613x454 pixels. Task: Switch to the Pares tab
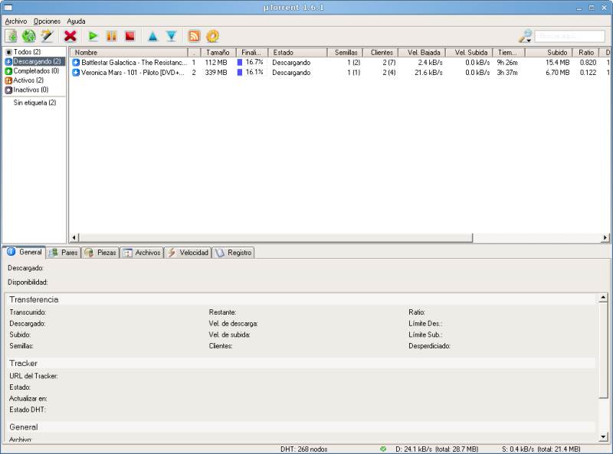[x=64, y=253]
